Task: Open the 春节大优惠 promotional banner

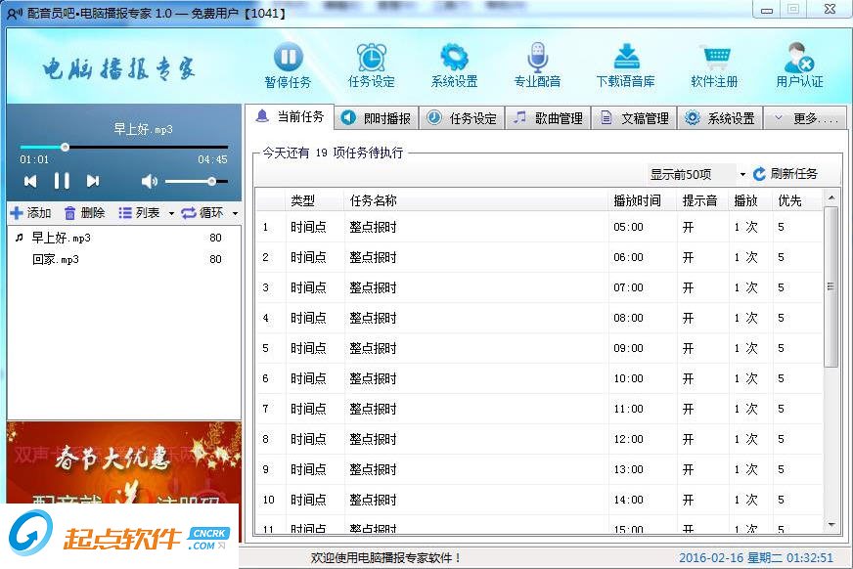Action: pos(124,462)
